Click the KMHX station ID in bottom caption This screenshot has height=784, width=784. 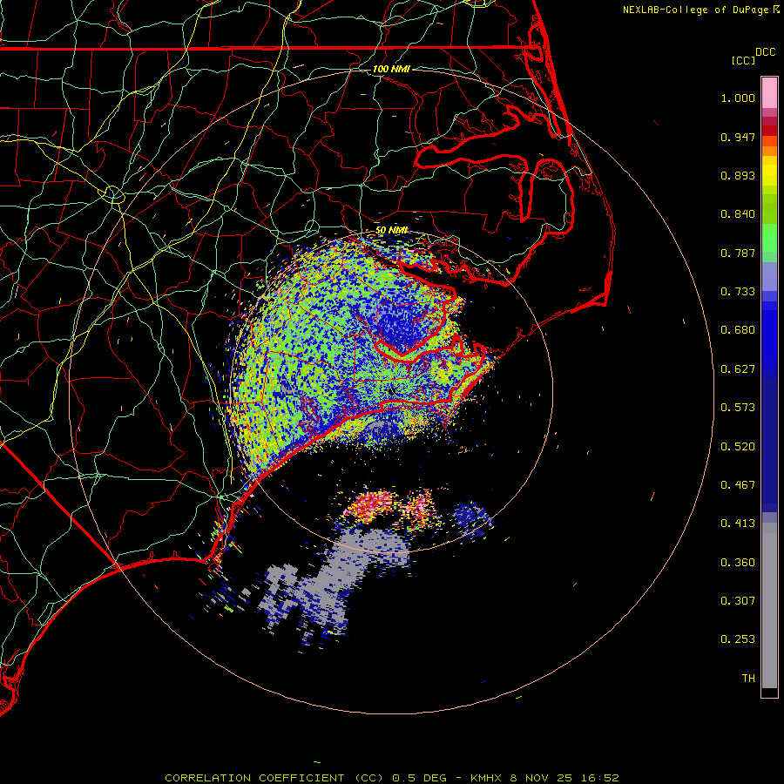(x=485, y=778)
